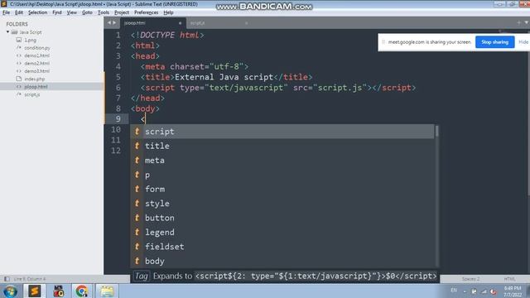Choose meta autocomplete suggestion

pyautogui.click(x=282, y=160)
